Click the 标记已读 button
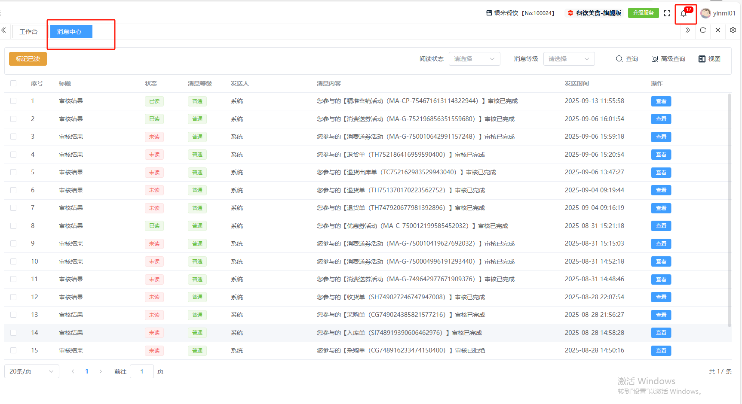Viewport: 742px width, 404px height. 28,59
